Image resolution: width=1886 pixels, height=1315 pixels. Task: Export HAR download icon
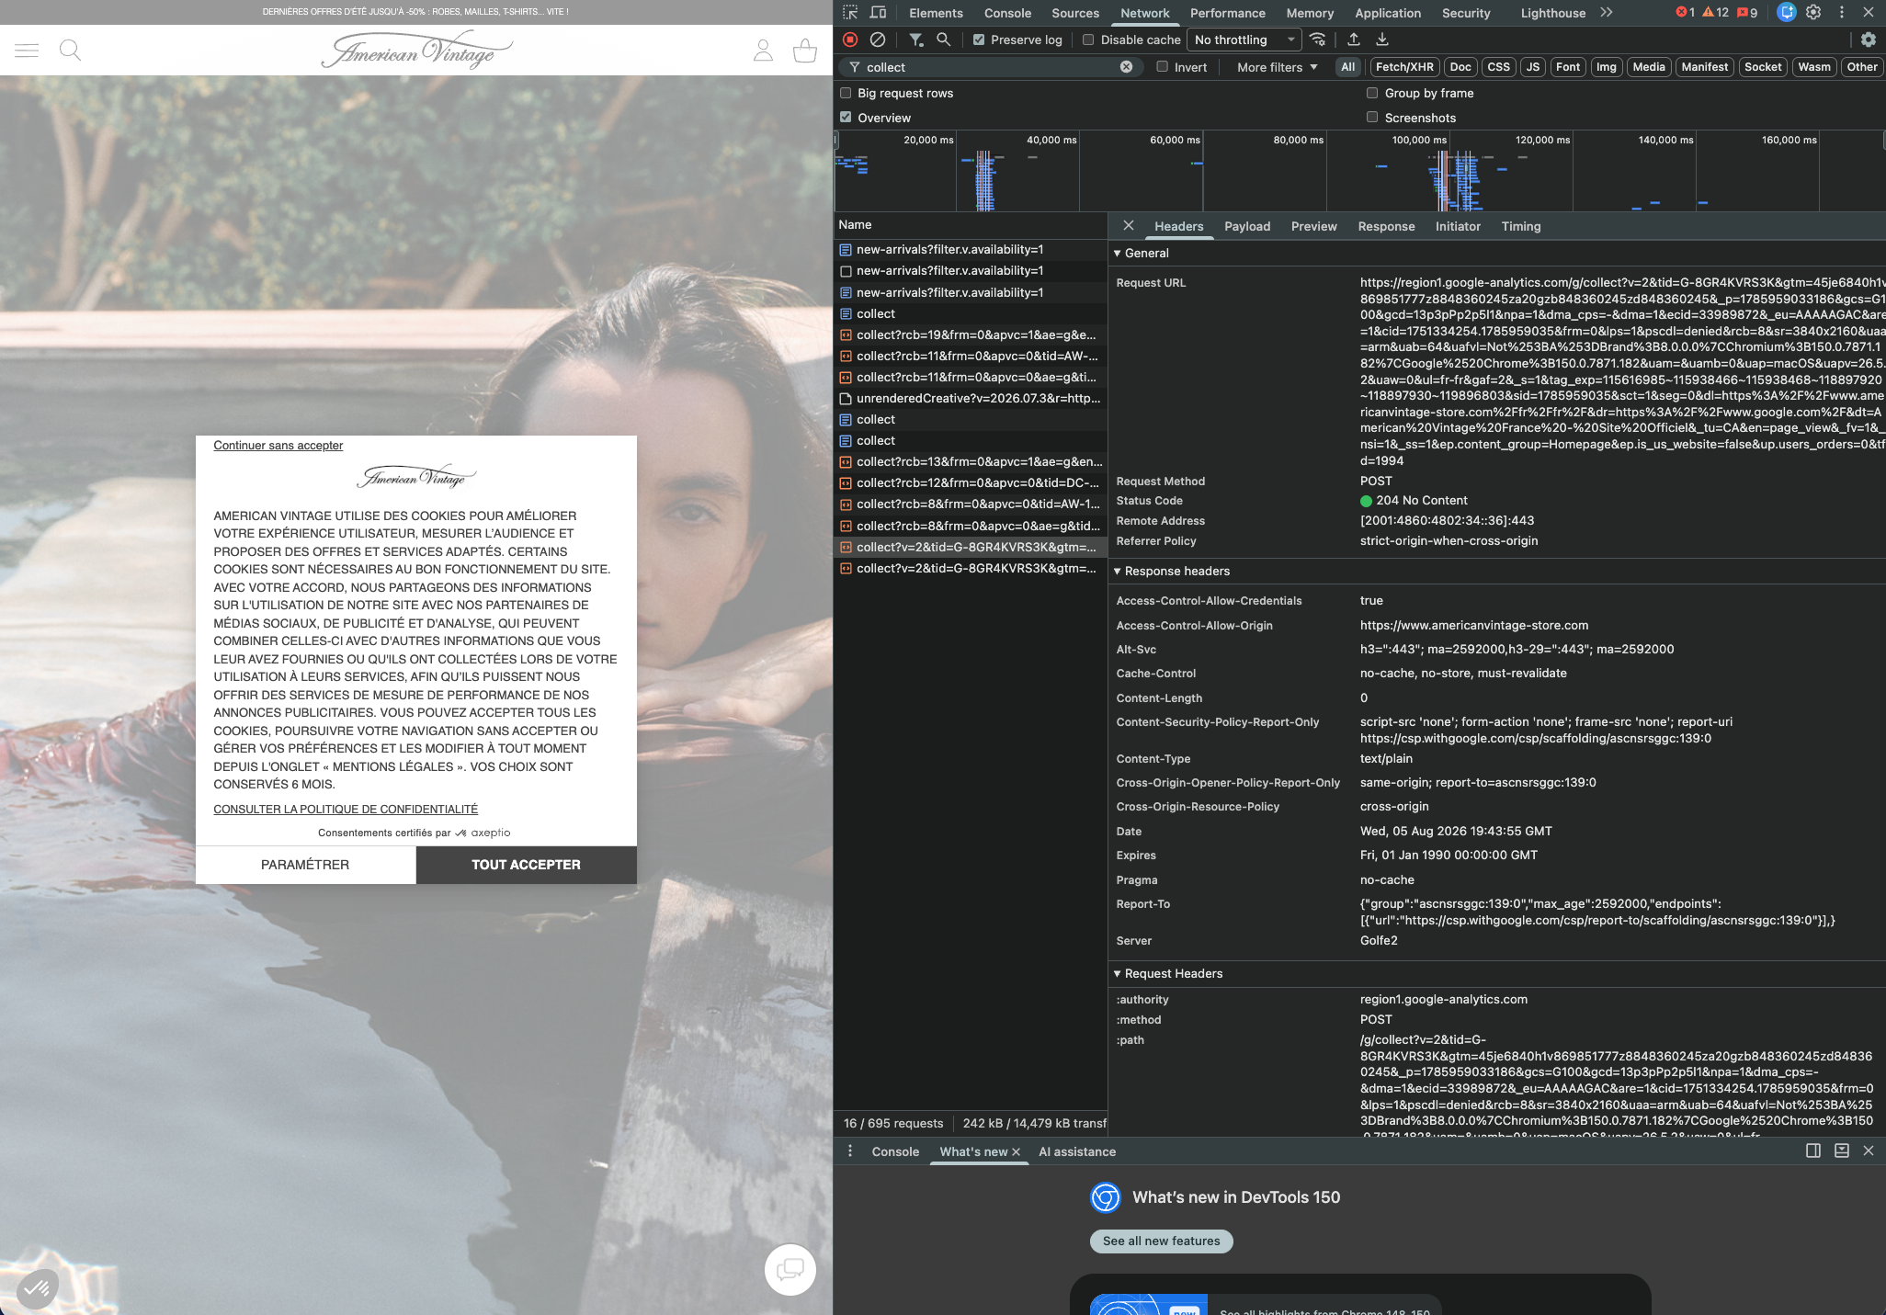pos(1381,40)
